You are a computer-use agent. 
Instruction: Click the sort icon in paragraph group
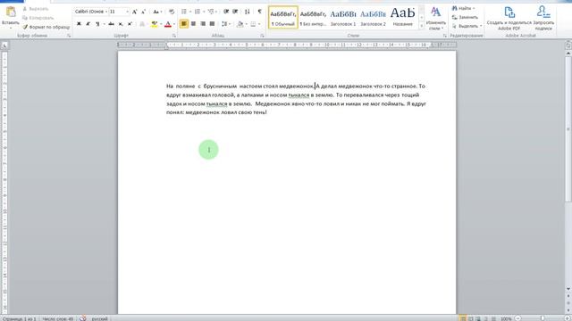[x=248, y=12]
